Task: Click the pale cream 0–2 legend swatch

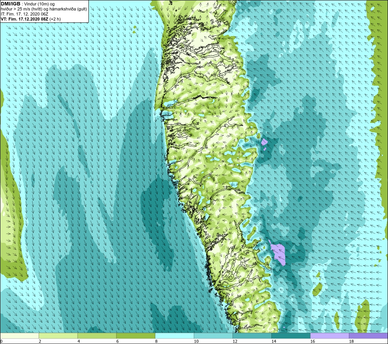Action: point(19,335)
